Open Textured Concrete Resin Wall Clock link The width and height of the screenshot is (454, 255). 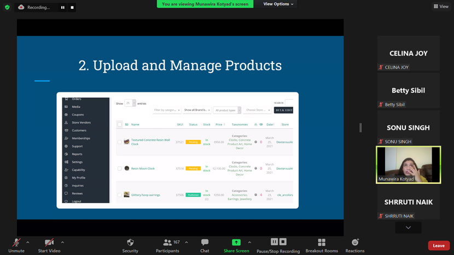click(150, 142)
